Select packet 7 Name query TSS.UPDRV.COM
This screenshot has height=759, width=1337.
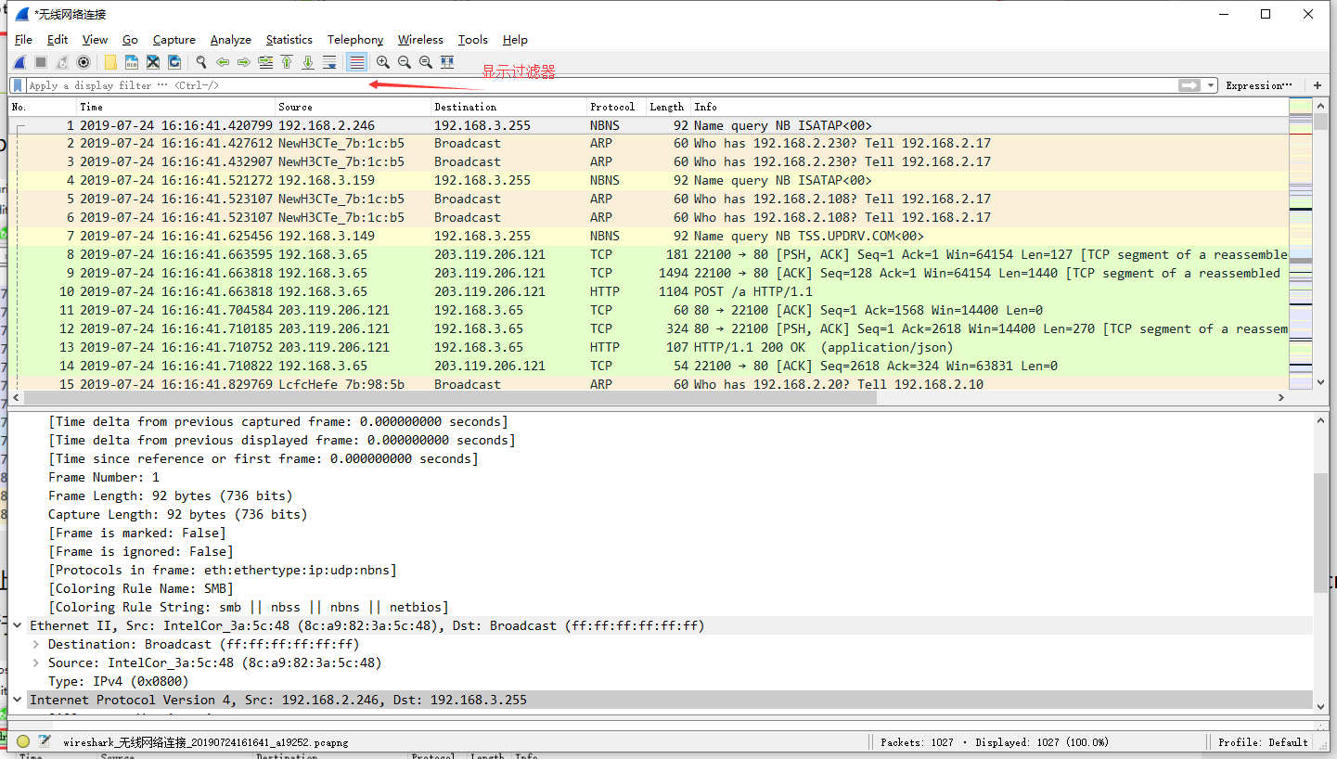click(649, 236)
